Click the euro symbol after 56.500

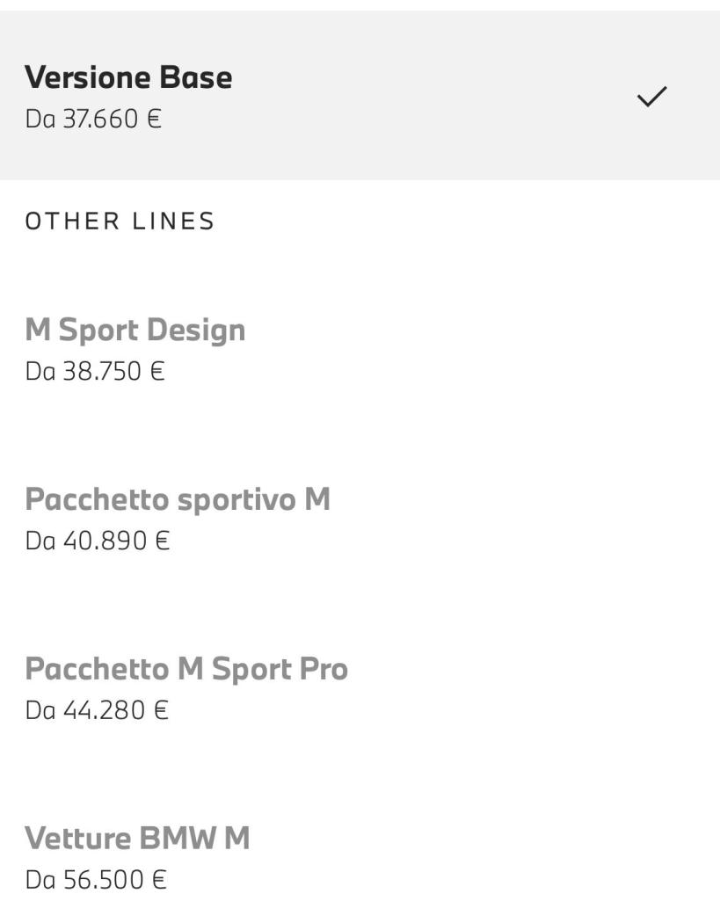pyautogui.click(x=158, y=879)
